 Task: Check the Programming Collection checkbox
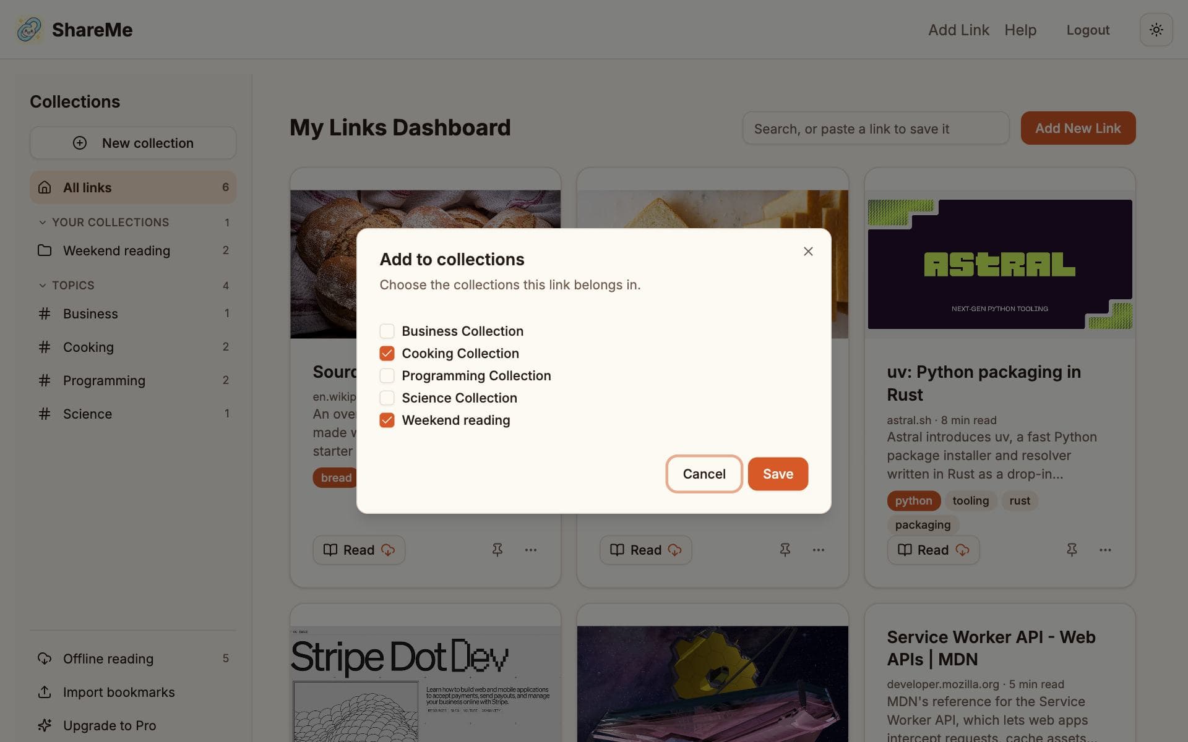point(387,375)
